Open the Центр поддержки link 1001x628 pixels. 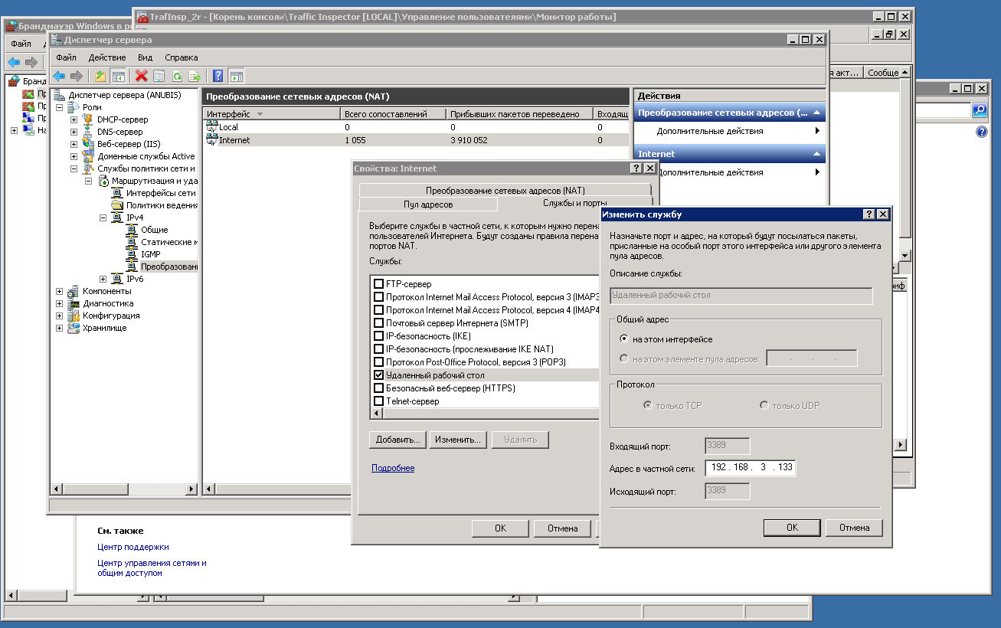133,547
